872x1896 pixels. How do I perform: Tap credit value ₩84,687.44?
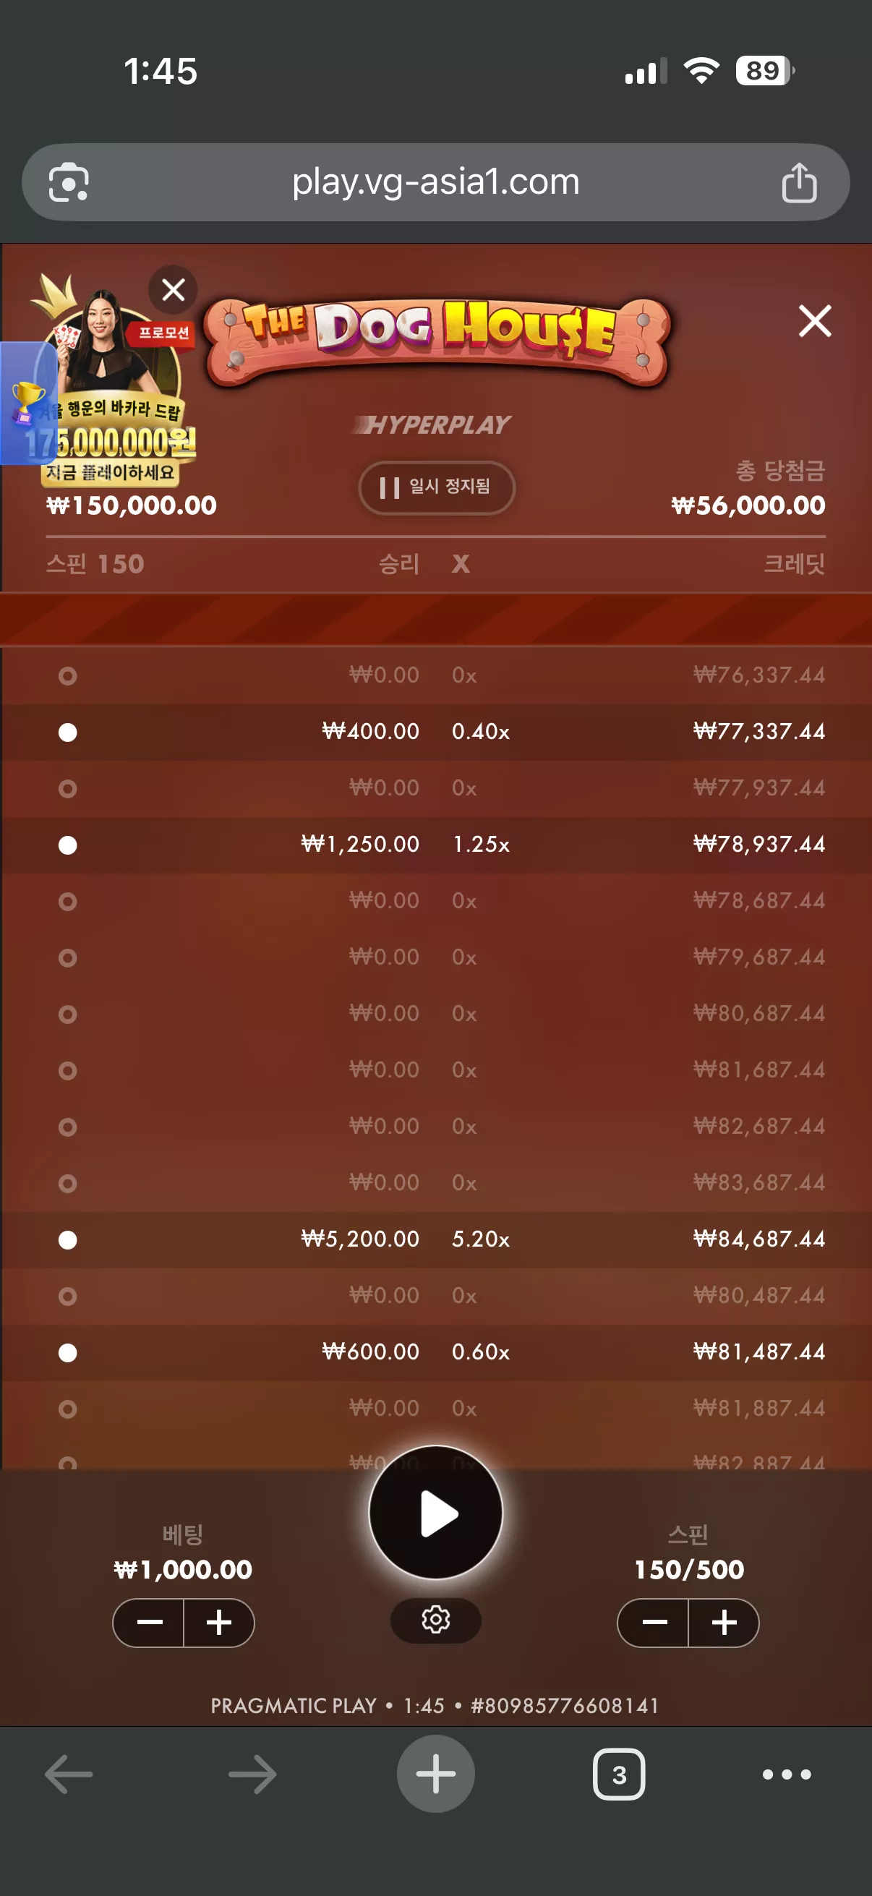[x=758, y=1239]
